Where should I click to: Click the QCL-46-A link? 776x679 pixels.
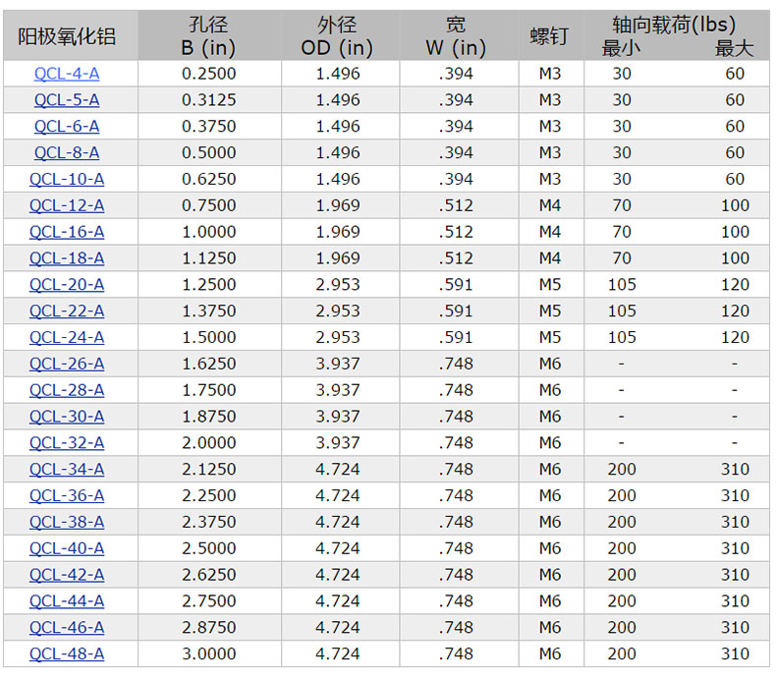click(67, 628)
